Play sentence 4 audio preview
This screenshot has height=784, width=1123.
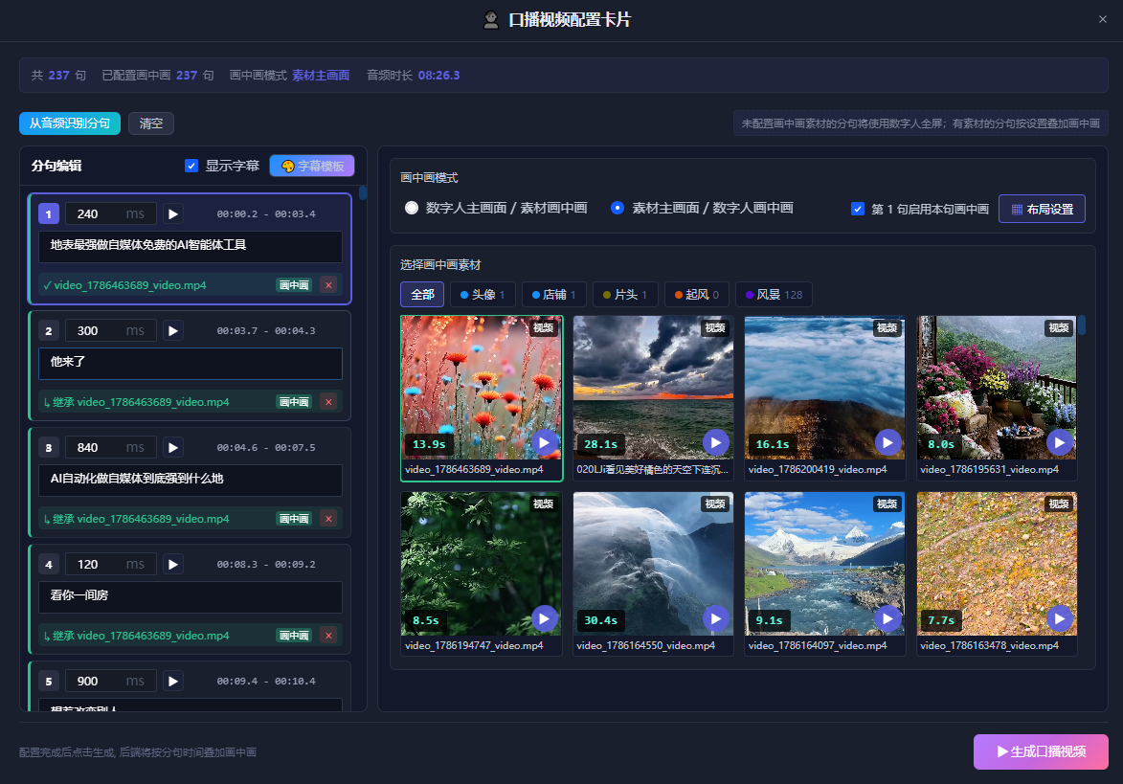click(172, 564)
